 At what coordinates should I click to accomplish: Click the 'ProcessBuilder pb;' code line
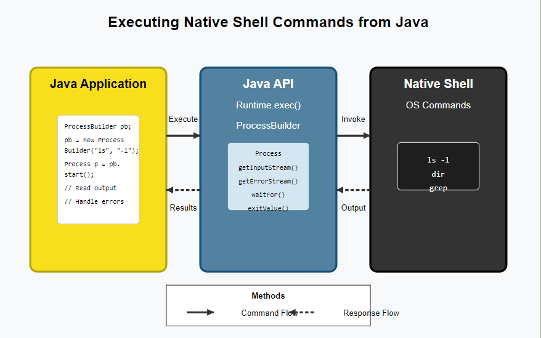coord(97,127)
